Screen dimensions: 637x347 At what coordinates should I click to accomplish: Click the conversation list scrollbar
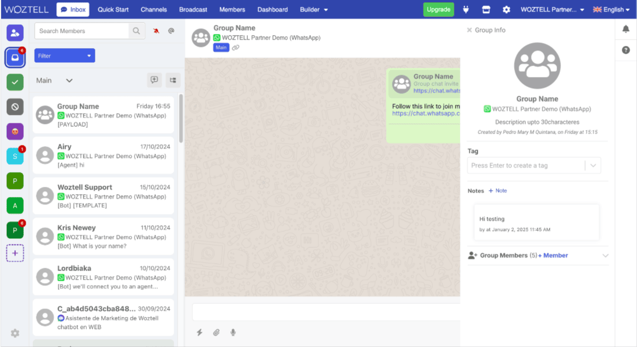[x=181, y=119]
